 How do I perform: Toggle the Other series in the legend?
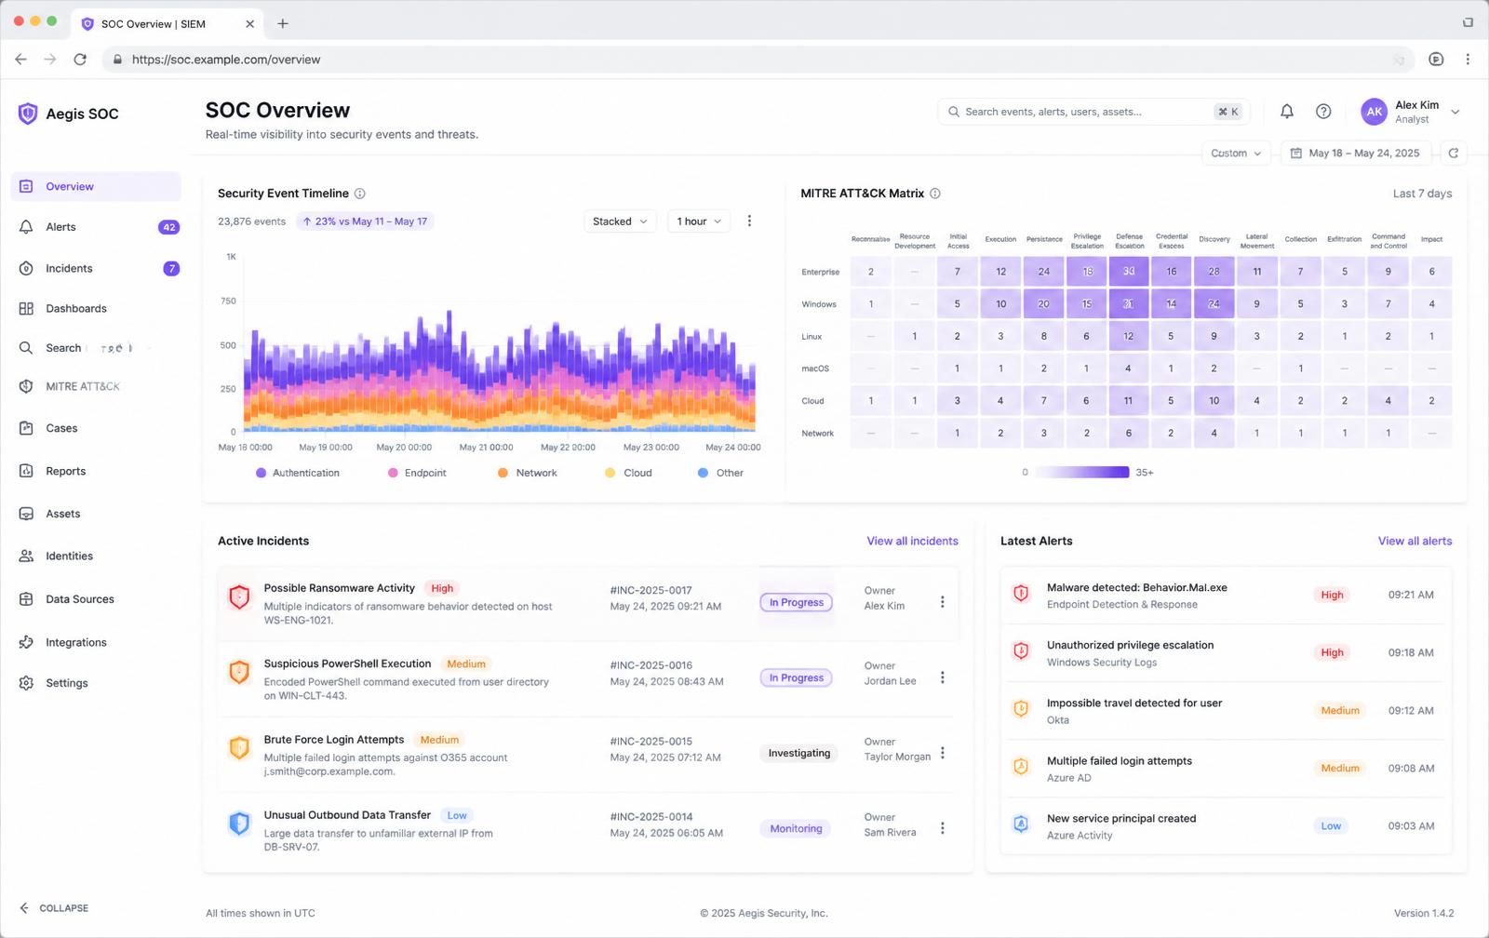[721, 473]
